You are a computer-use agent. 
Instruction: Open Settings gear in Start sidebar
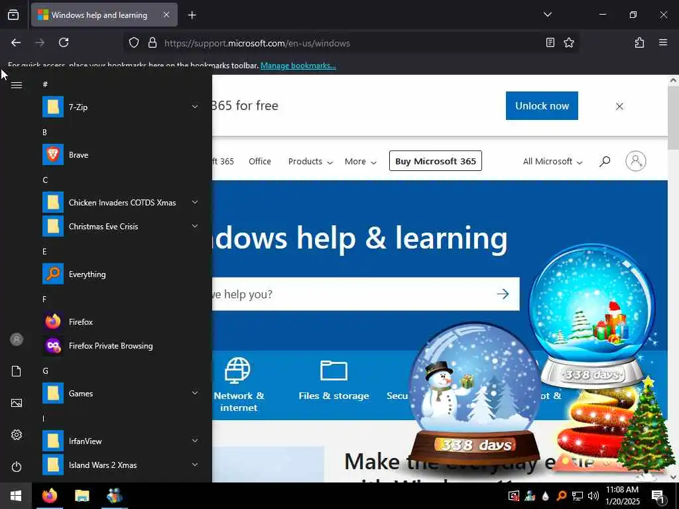click(17, 435)
